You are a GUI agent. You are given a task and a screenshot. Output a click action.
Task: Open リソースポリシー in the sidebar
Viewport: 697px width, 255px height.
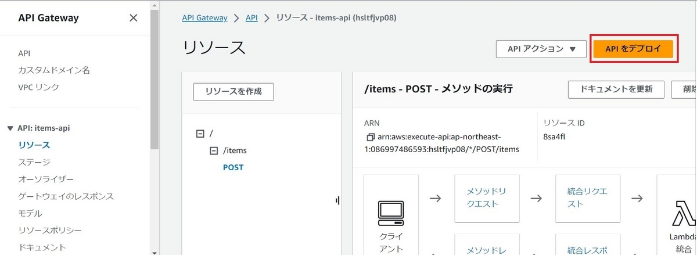coord(50,231)
